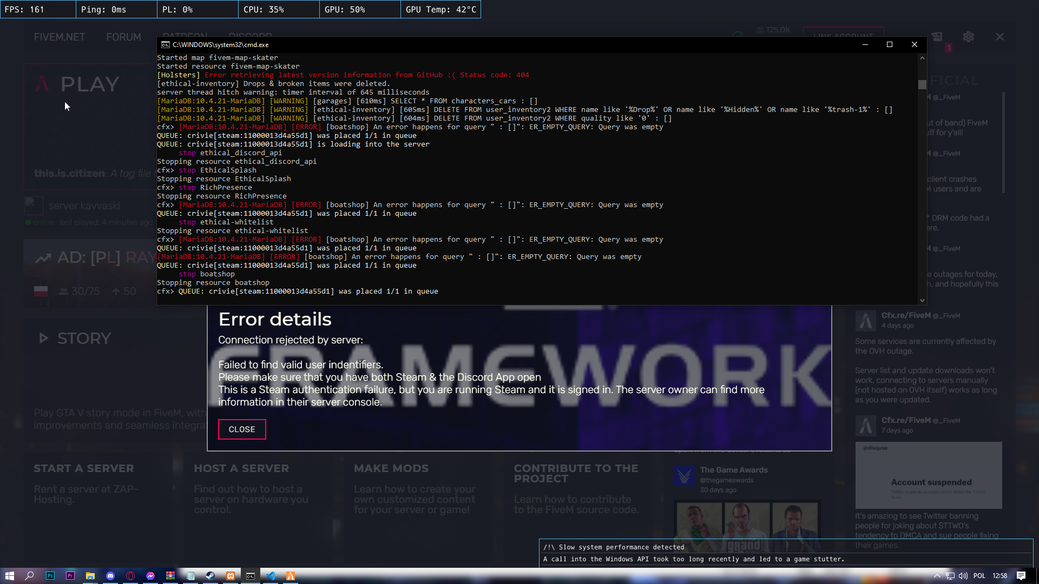Click 'Started map fivem-map-skater' console line
1039x584 pixels.
(x=218, y=58)
